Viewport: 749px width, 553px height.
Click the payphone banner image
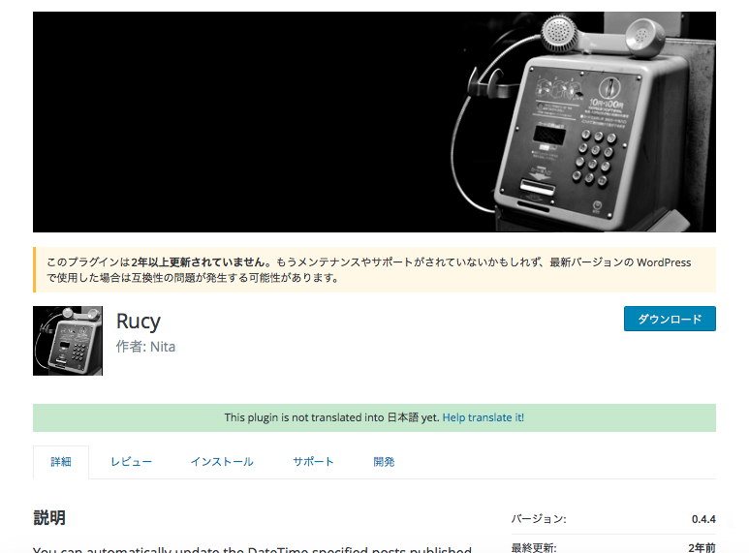coord(374,122)
